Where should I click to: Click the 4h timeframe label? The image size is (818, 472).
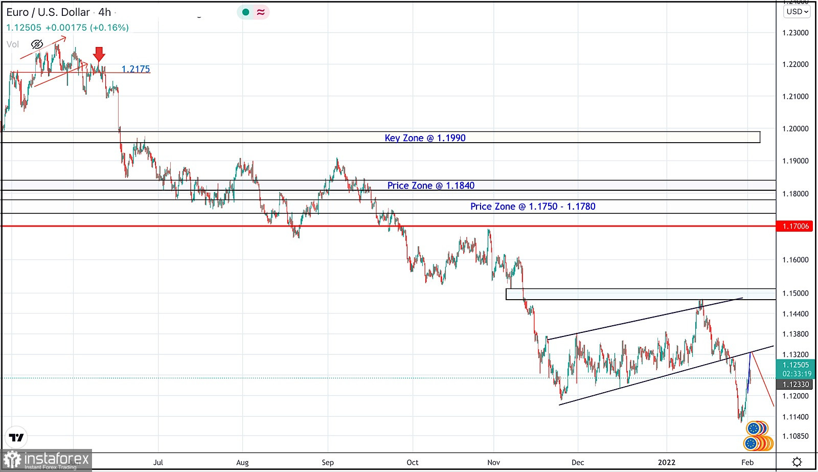(x=105, y=12)
